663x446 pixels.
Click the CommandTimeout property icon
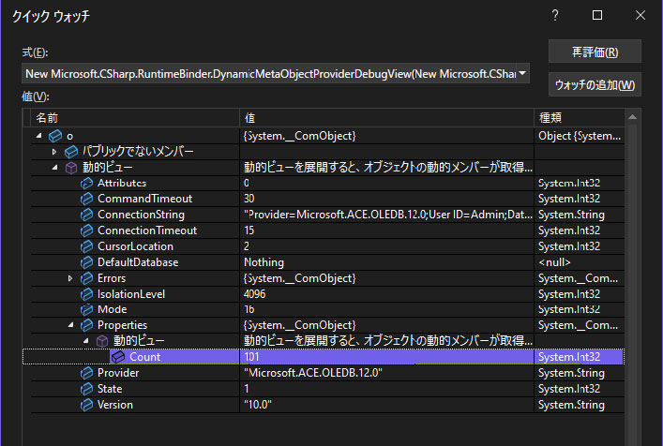pos(86,199)
